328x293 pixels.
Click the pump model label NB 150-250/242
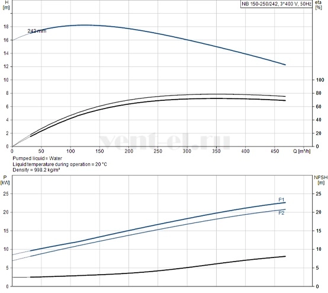click(x=276, y=4)
